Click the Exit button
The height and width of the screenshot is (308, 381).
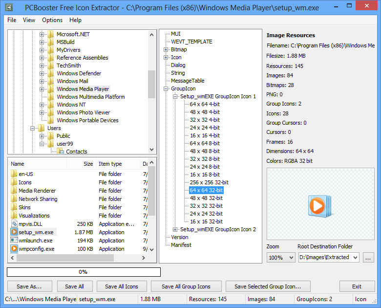357,286
